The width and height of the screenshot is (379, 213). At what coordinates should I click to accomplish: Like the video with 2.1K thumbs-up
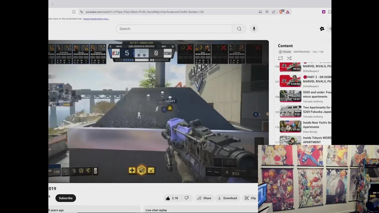coord(172,198)
